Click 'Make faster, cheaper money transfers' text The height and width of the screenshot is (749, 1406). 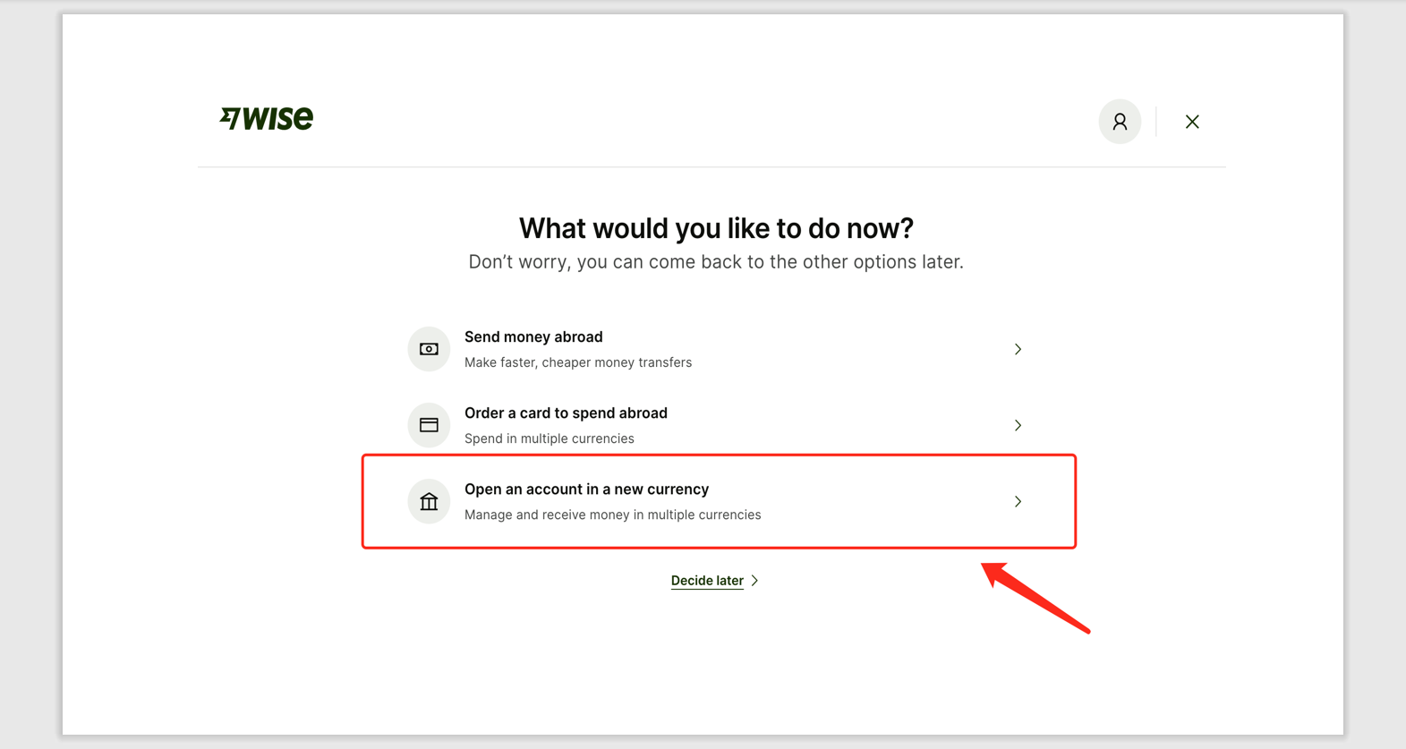578,362
